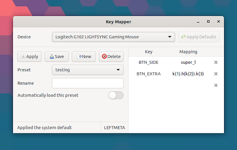Minimize the Key Mapper window

coord(198,22)
